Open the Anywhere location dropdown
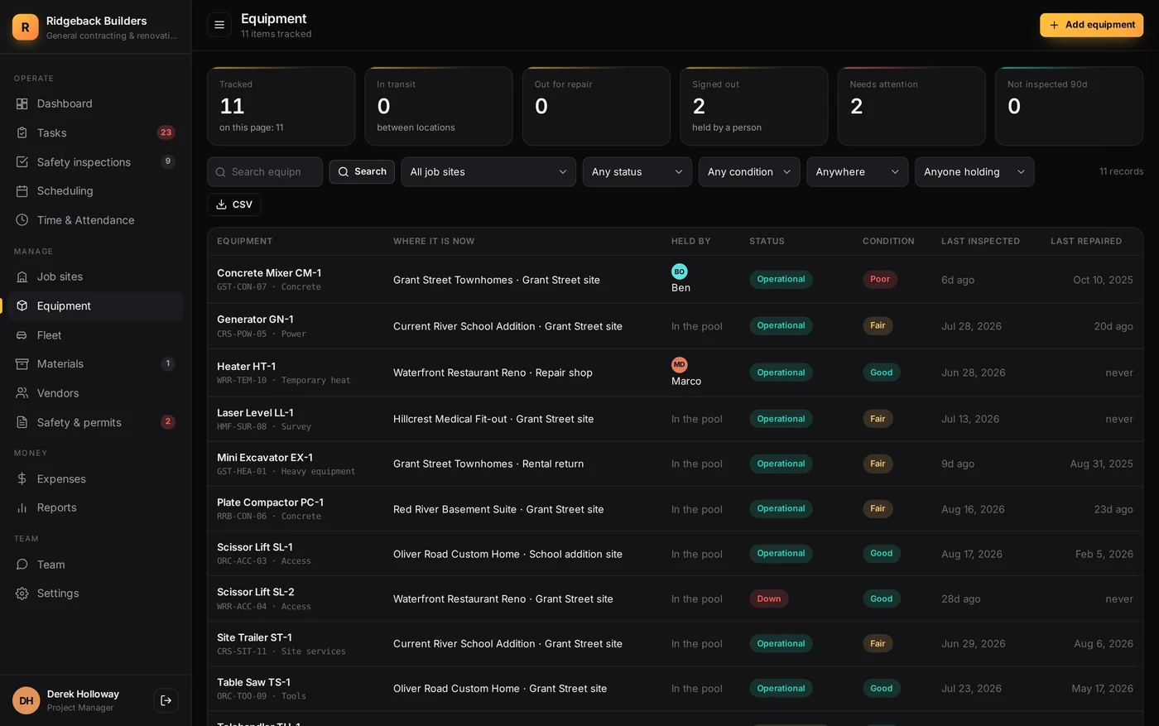Image resolution: width=1159 pixels, height=726 pixels. coord(858,172)
